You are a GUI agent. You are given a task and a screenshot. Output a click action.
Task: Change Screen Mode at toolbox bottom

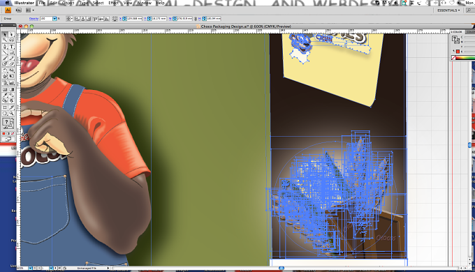(8, 139)
